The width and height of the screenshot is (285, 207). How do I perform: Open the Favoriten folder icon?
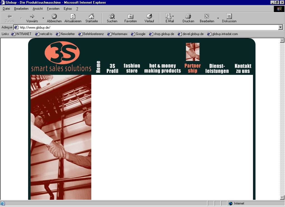tap(131, 16)
